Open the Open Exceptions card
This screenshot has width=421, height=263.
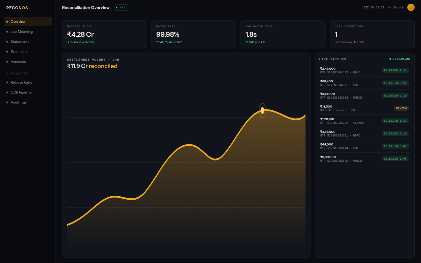[372, 34]
